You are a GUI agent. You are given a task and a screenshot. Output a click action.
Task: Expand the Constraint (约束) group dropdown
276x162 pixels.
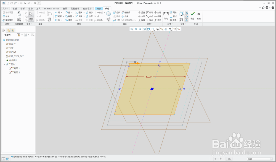point(150,24)
